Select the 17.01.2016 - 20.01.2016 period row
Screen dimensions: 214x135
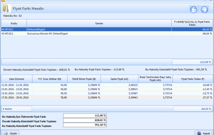pos(15,97)
